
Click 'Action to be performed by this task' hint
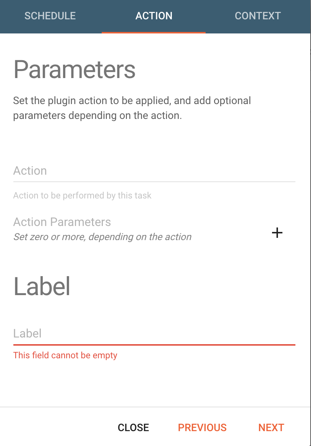82,195
